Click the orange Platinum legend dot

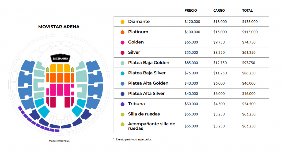123,32
